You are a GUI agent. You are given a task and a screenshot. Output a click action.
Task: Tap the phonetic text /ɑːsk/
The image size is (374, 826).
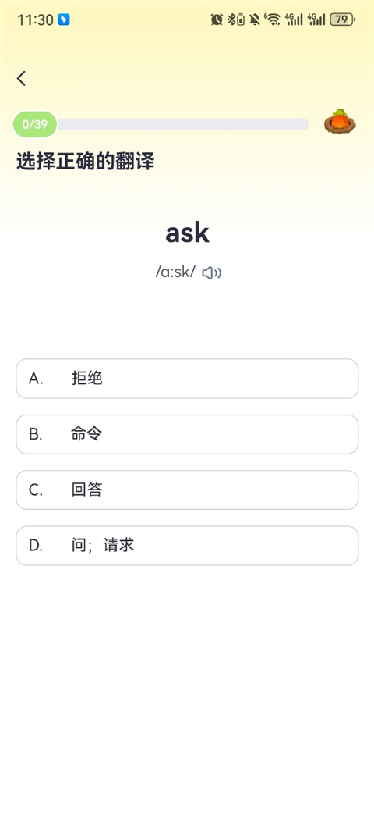pyautogui.click(x=175, y=272)
